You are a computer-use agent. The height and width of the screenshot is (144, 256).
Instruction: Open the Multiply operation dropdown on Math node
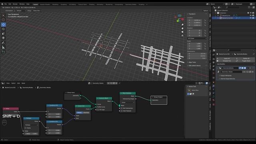[32, 125]
